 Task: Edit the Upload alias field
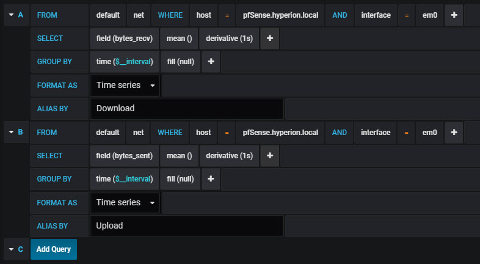click(x=187, y=226)
